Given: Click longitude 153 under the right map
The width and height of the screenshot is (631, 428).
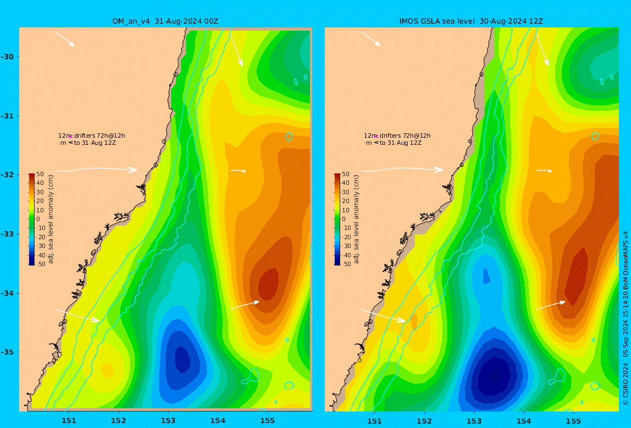Looking at the screenshot, I should [x=474, y=421].
